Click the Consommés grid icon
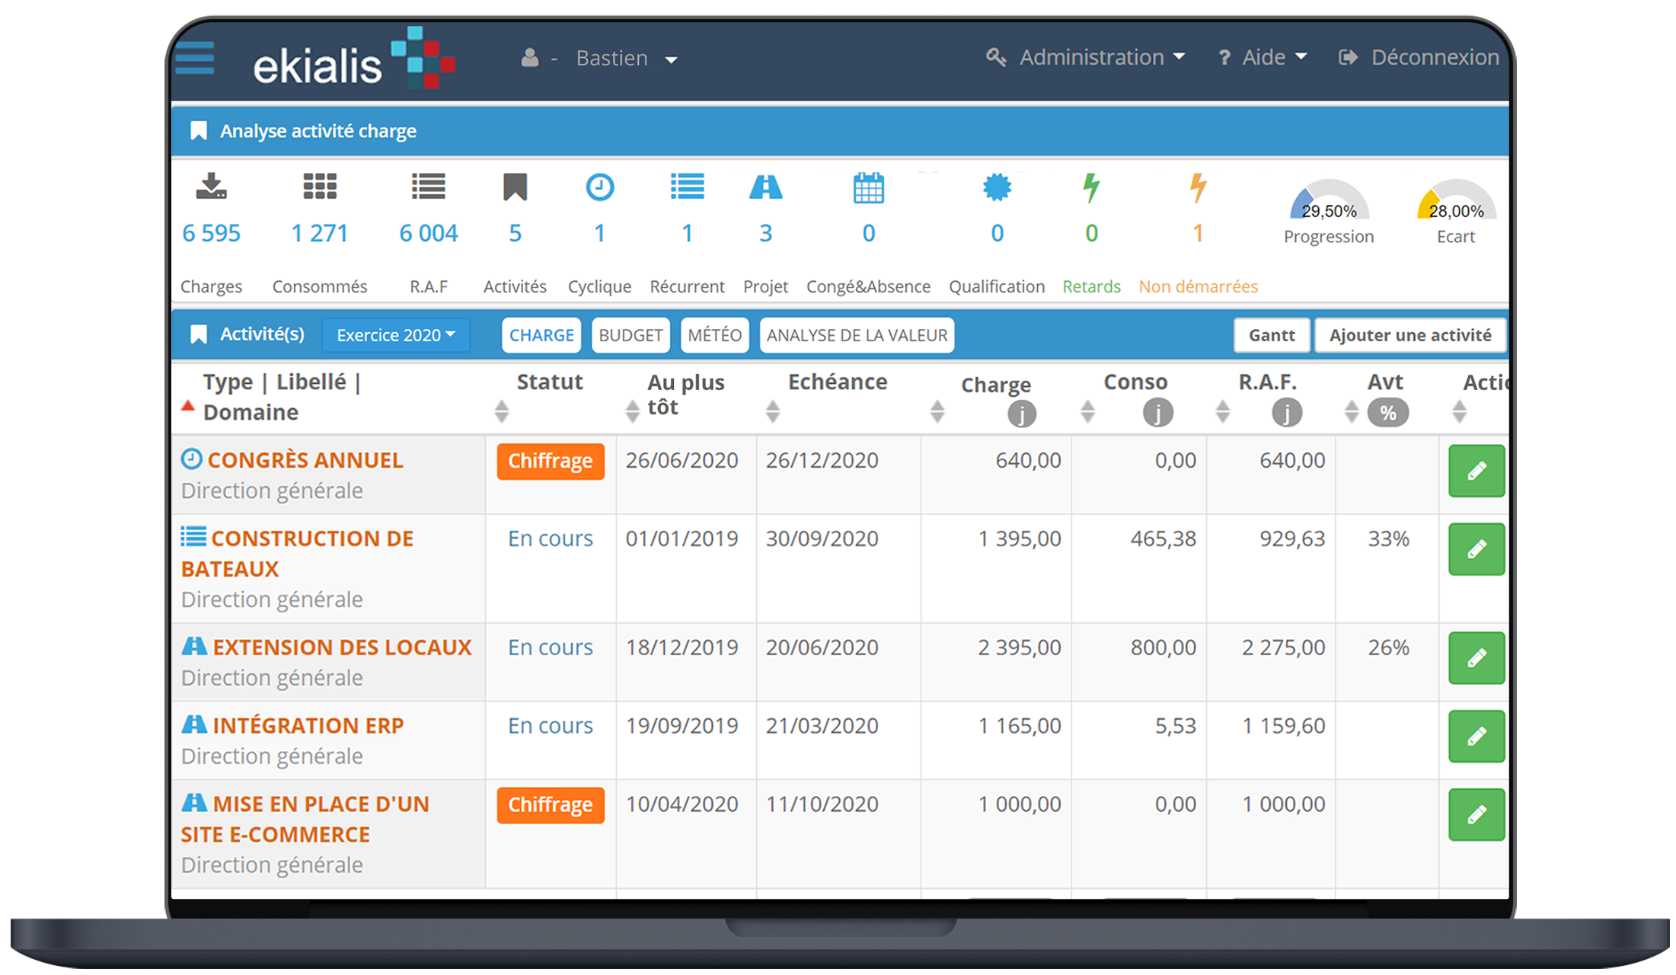The width and height of the screenshot is (1676, 975). pos(320,186)
